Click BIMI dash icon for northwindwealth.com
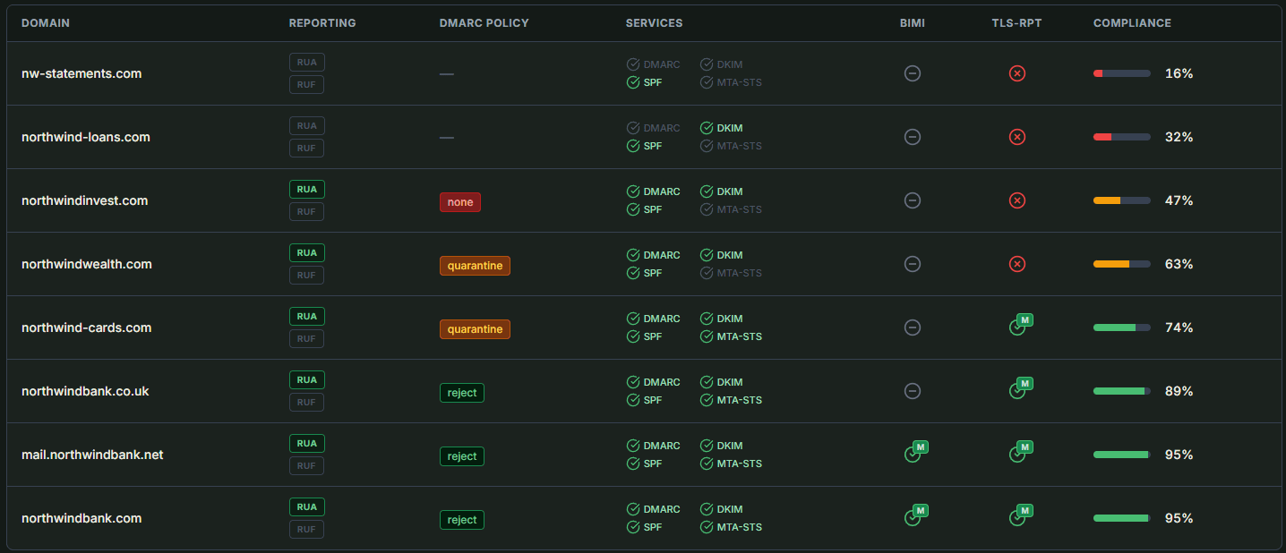The image size is (1286, 553). (x=913, y=264)
